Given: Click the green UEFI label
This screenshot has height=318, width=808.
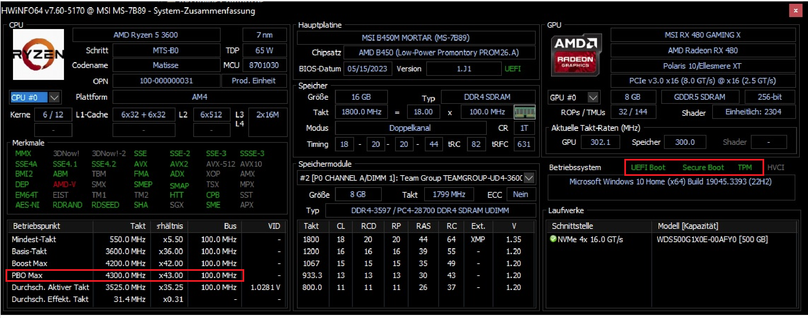Looking at the screenshot, I should pyautogui.click(x=513, y=69).
